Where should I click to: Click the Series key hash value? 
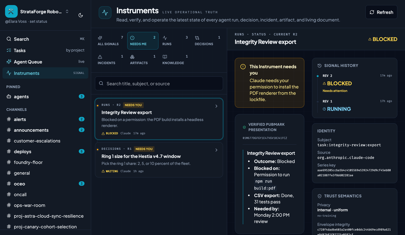point(354,173)
